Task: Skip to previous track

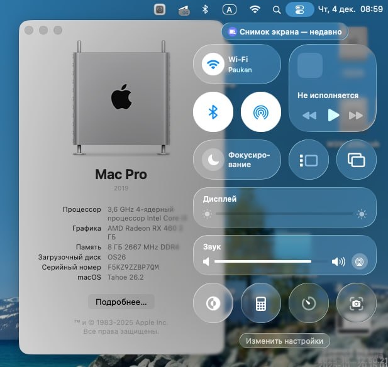Action: (309, 115)
